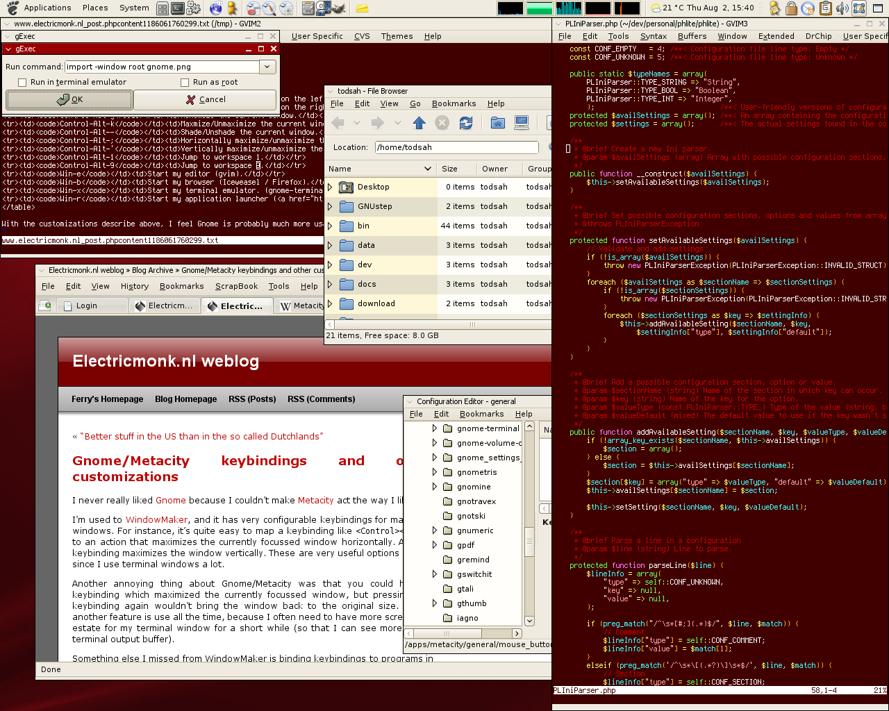Expand gnumeric in Configuration Editor tree
889x711 pixels.
click(x=435, y=530)
